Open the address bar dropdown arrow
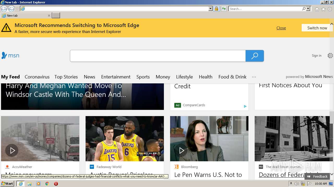 coord(211,9)
